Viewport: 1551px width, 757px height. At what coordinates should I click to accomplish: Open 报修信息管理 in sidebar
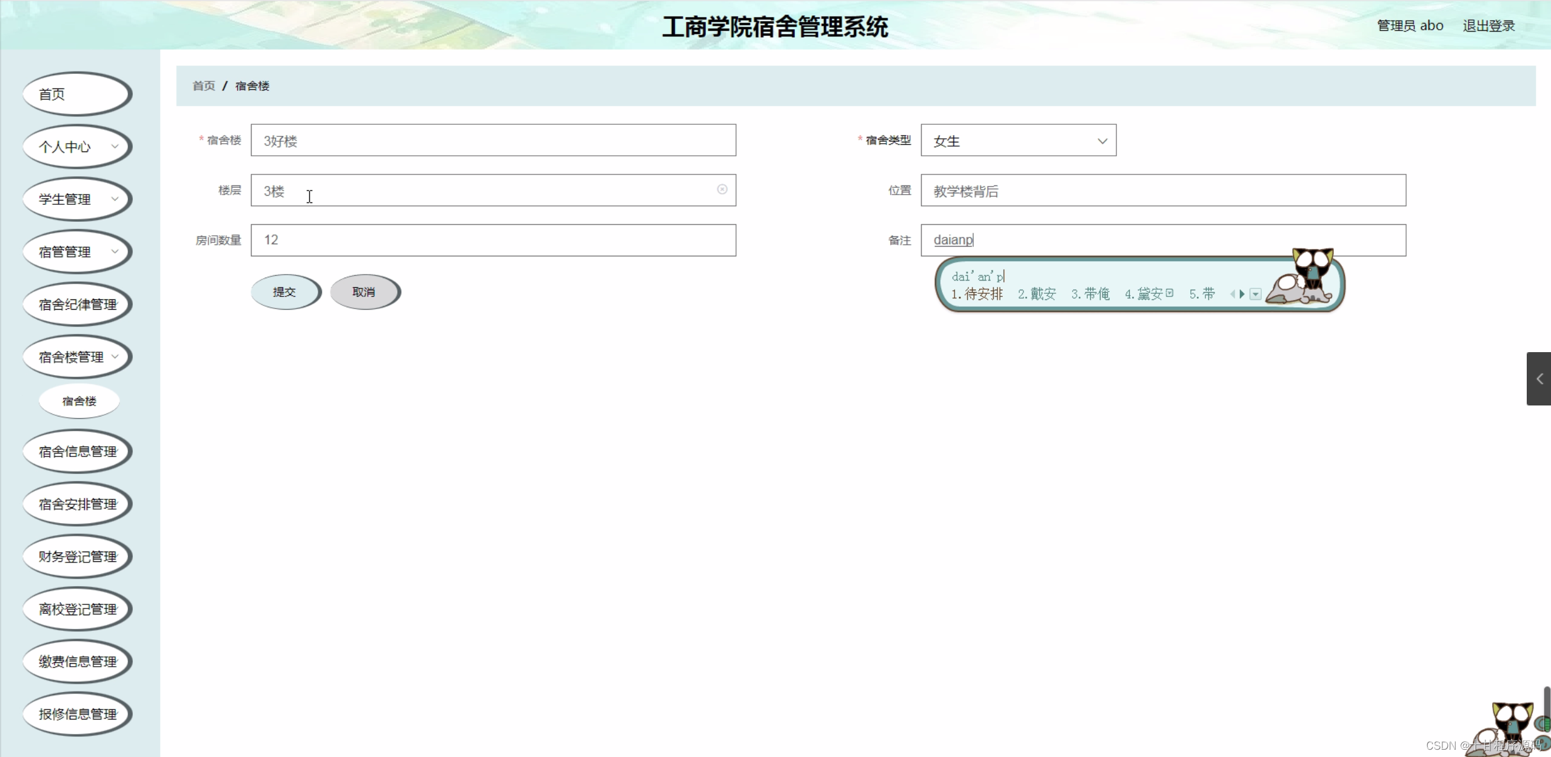point(77,714)
